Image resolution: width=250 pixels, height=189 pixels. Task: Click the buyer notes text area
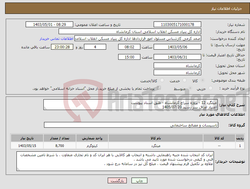[115, 161]
